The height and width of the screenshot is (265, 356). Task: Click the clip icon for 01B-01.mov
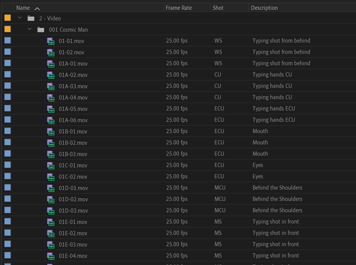click(x=51, y=132)
